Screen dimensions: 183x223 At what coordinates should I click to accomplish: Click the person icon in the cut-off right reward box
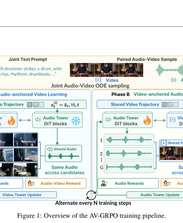click(167, 183)
